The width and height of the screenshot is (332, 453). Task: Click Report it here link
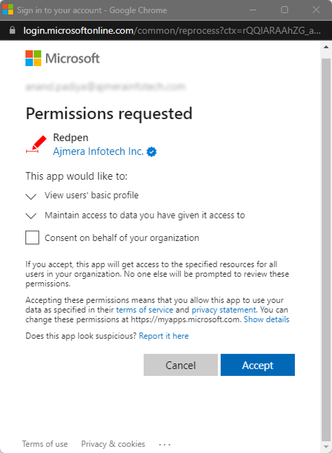[x=164, y=336]
